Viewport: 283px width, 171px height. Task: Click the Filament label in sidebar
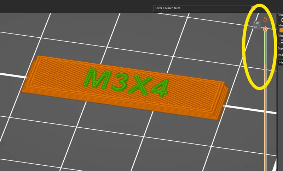click(280, 25)
